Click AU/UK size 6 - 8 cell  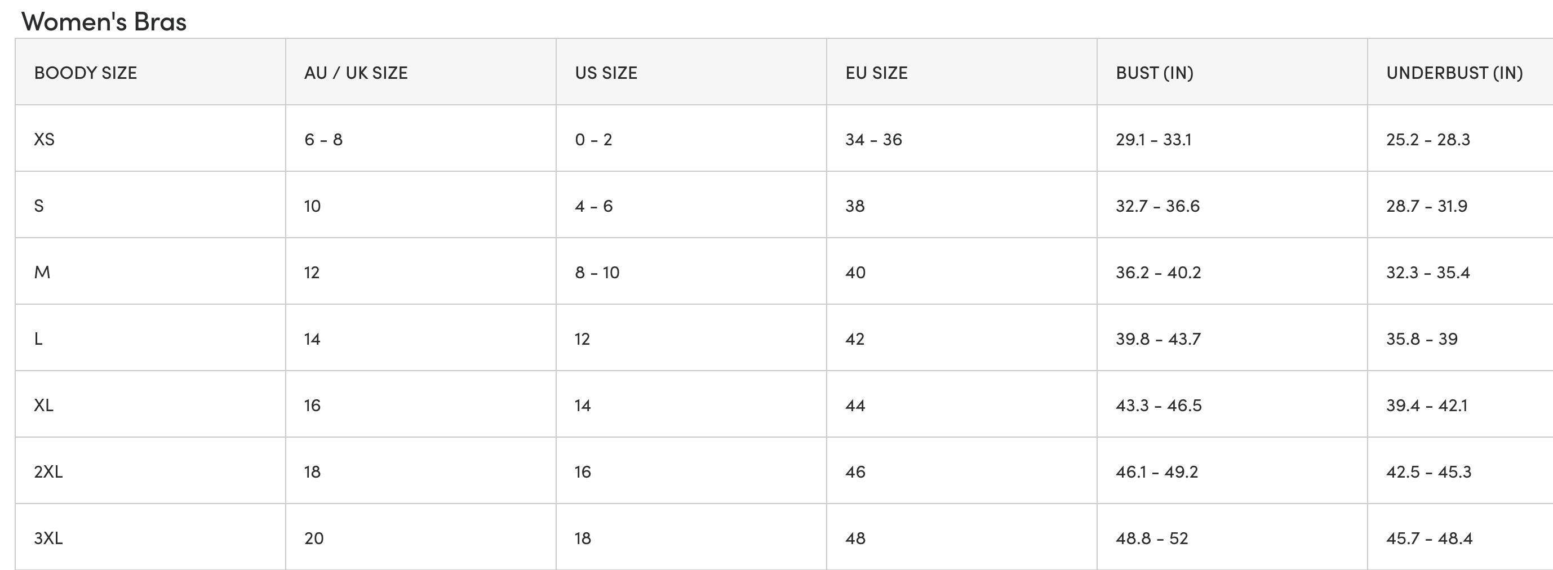pos(323,140)
